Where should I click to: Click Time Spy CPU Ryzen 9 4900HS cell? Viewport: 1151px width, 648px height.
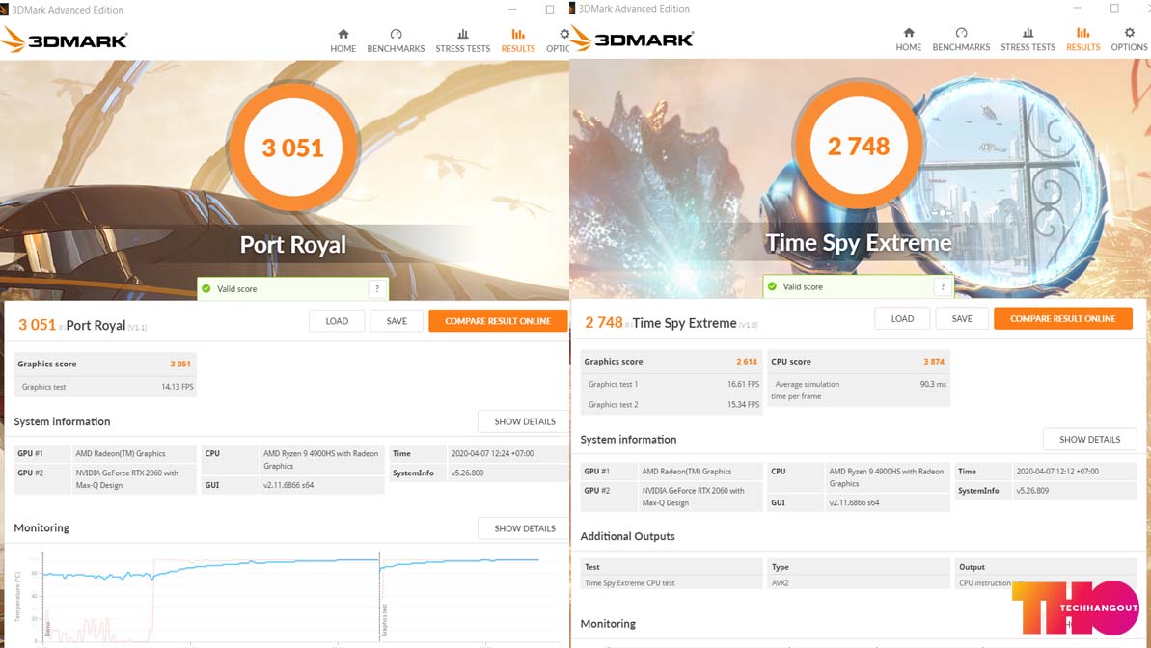point(888,477)
